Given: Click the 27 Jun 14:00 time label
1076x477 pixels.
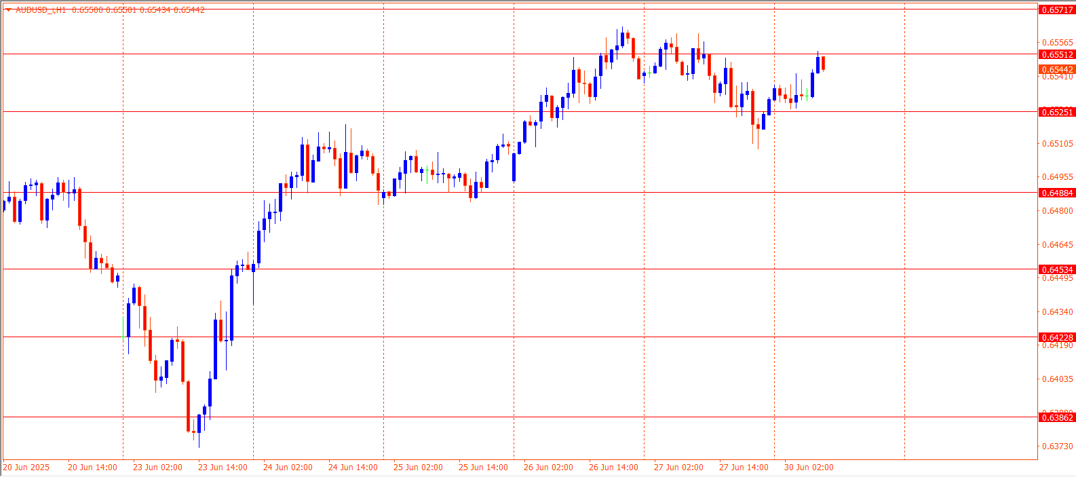Looking at the screenshot, I should point(744,467).
